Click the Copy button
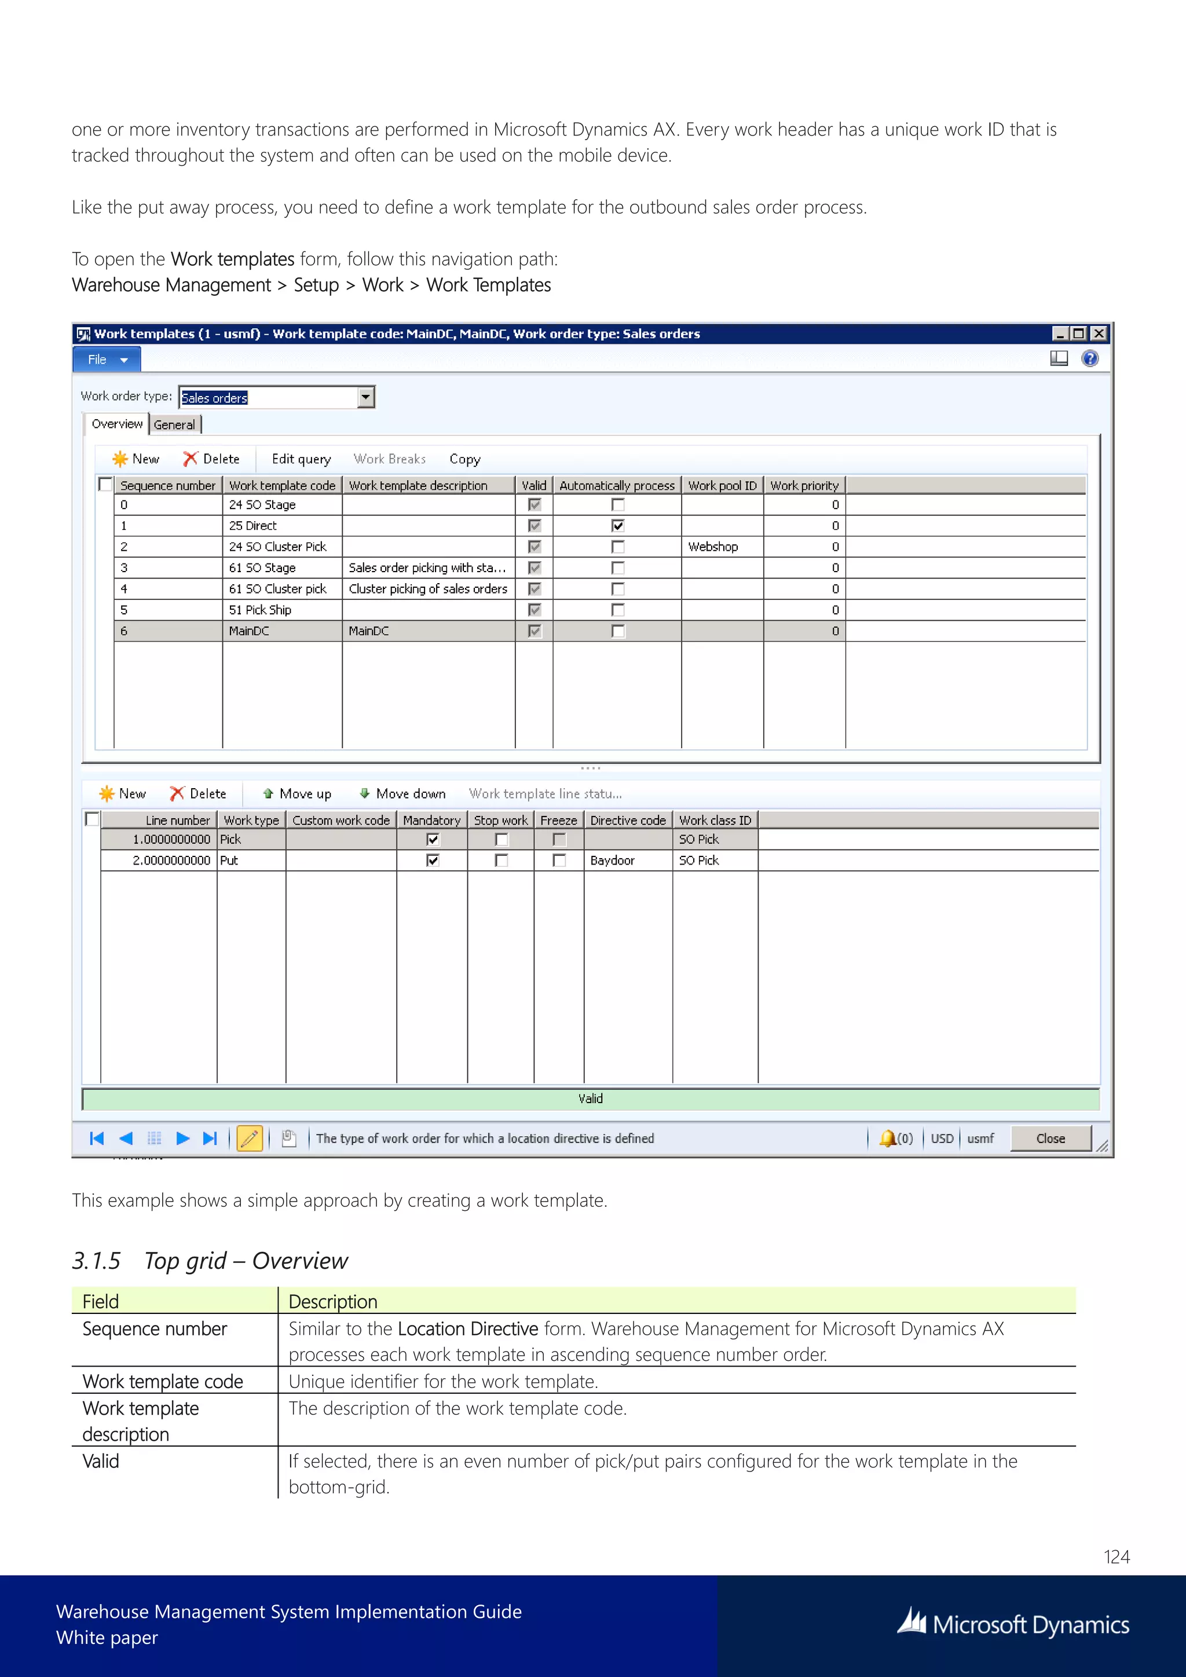The width and height of the screenshot is (1186, 1677). pyautogui.click(x=464, y=459)
